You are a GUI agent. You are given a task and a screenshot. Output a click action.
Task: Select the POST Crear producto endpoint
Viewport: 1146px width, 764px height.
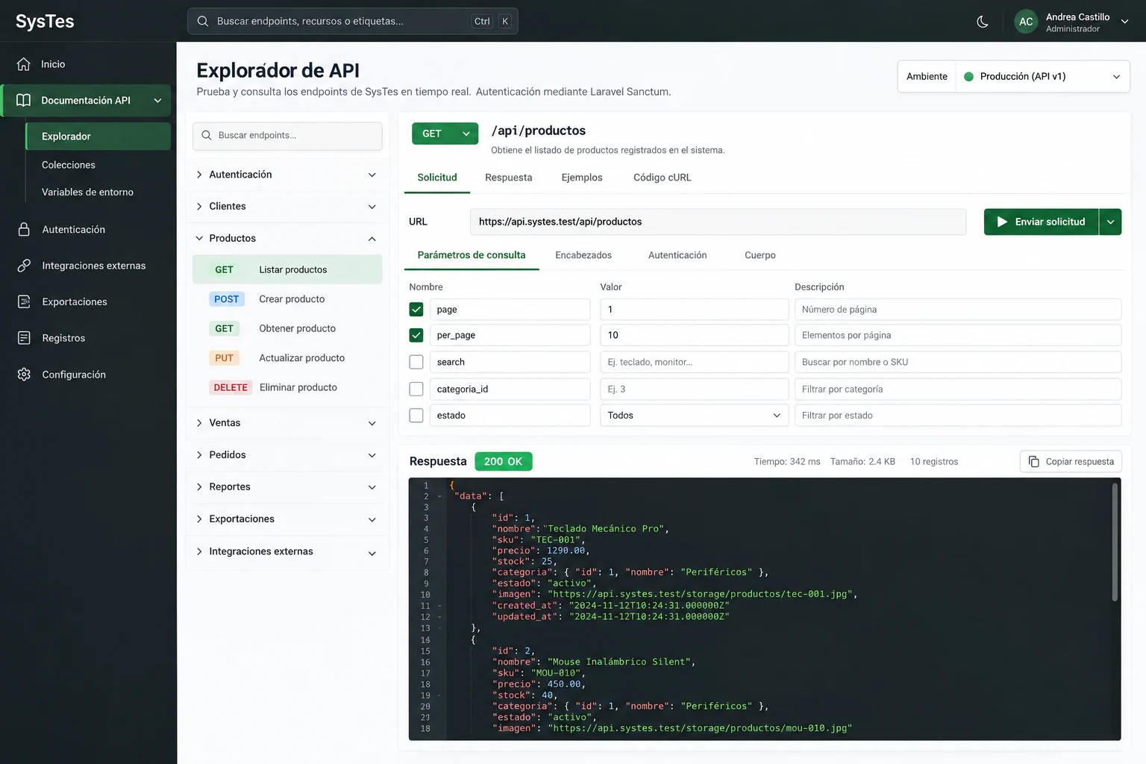(287, 299)
